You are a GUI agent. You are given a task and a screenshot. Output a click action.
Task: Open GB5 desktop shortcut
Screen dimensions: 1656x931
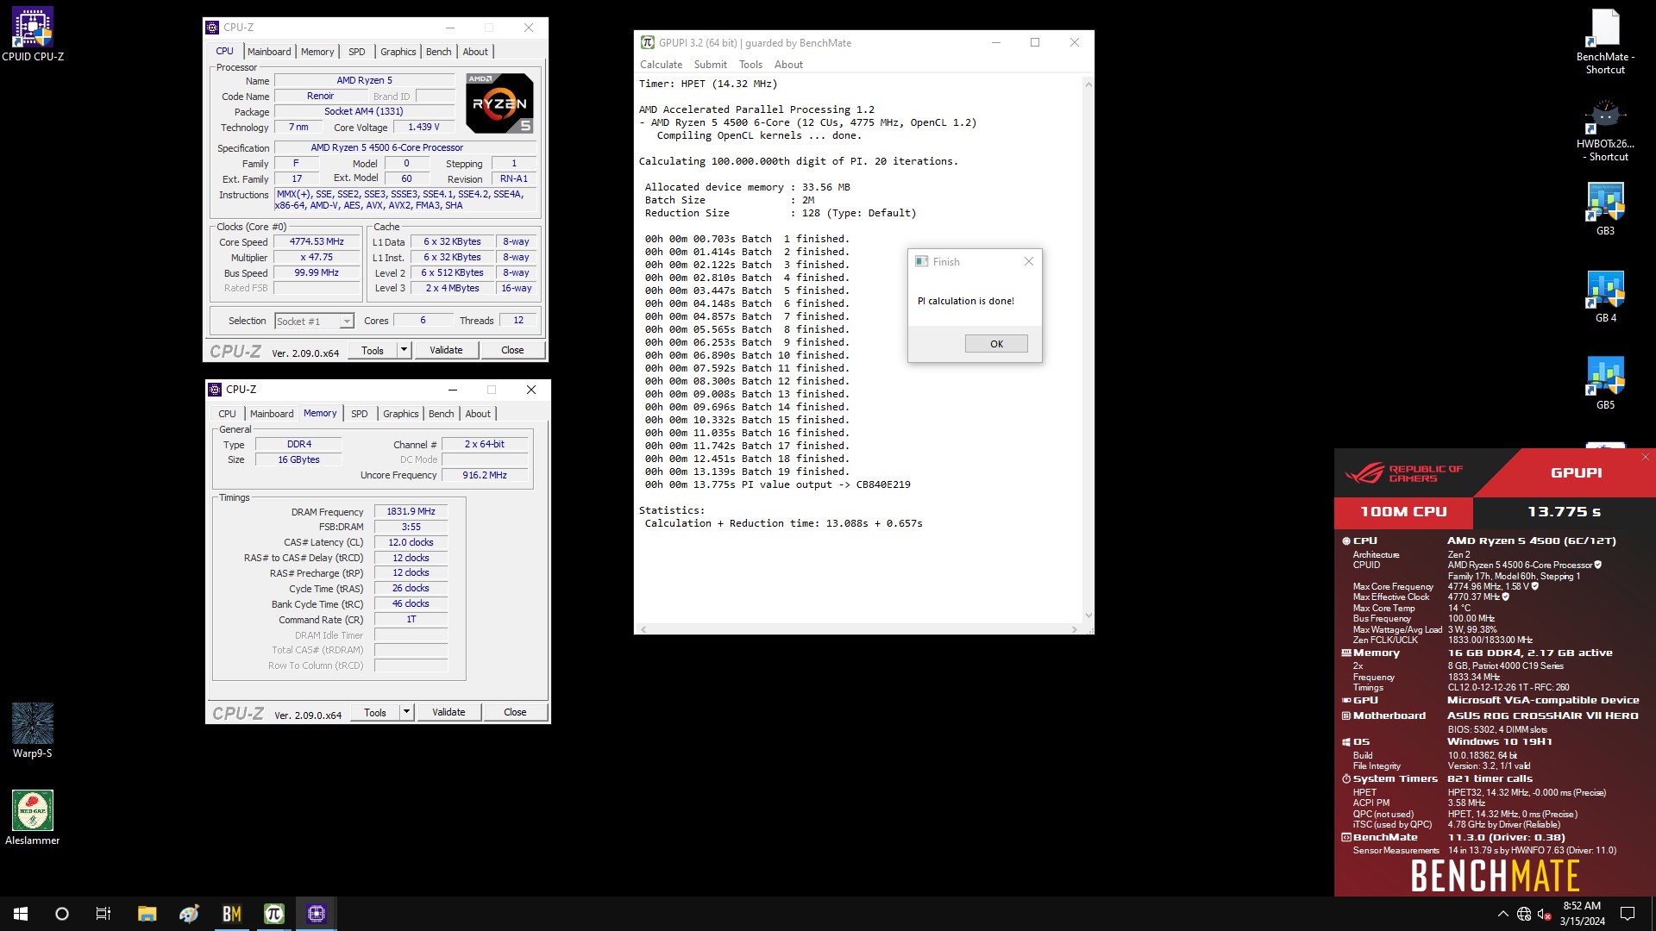[x=1605, y=383]
